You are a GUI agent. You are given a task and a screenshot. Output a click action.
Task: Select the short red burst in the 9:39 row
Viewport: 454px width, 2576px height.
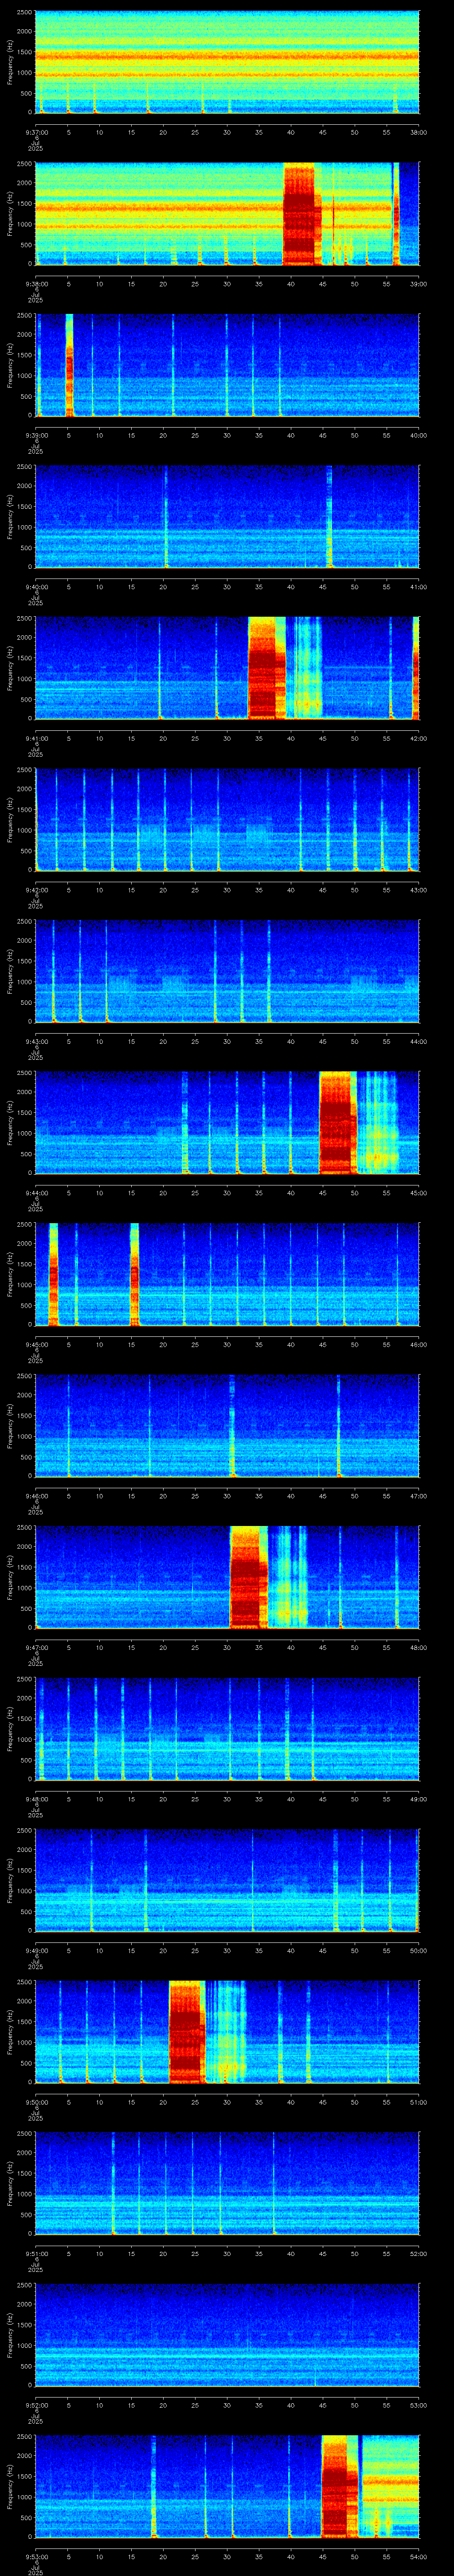coord(69,365)
